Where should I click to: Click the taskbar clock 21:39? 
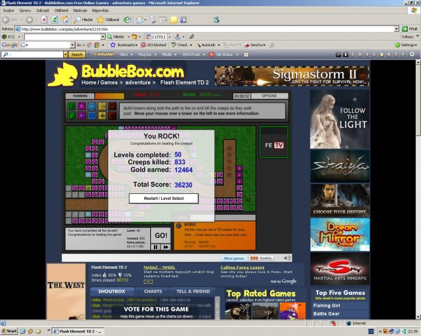click(413, 331)
